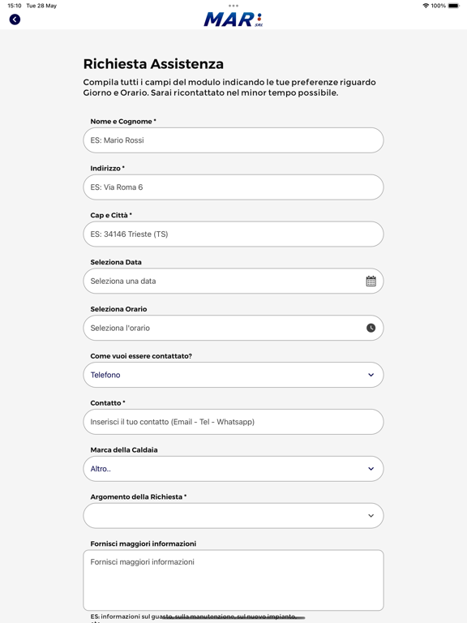Expand the Argomento della Richiesta dropdown

[x=233, y=516]
